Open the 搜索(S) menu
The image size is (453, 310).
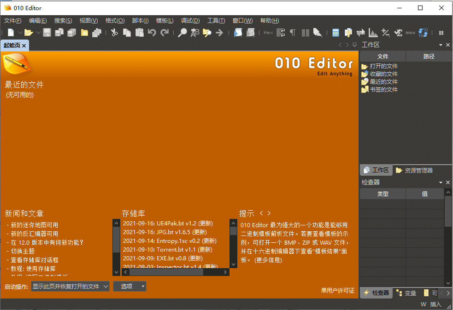click(63, 21)
